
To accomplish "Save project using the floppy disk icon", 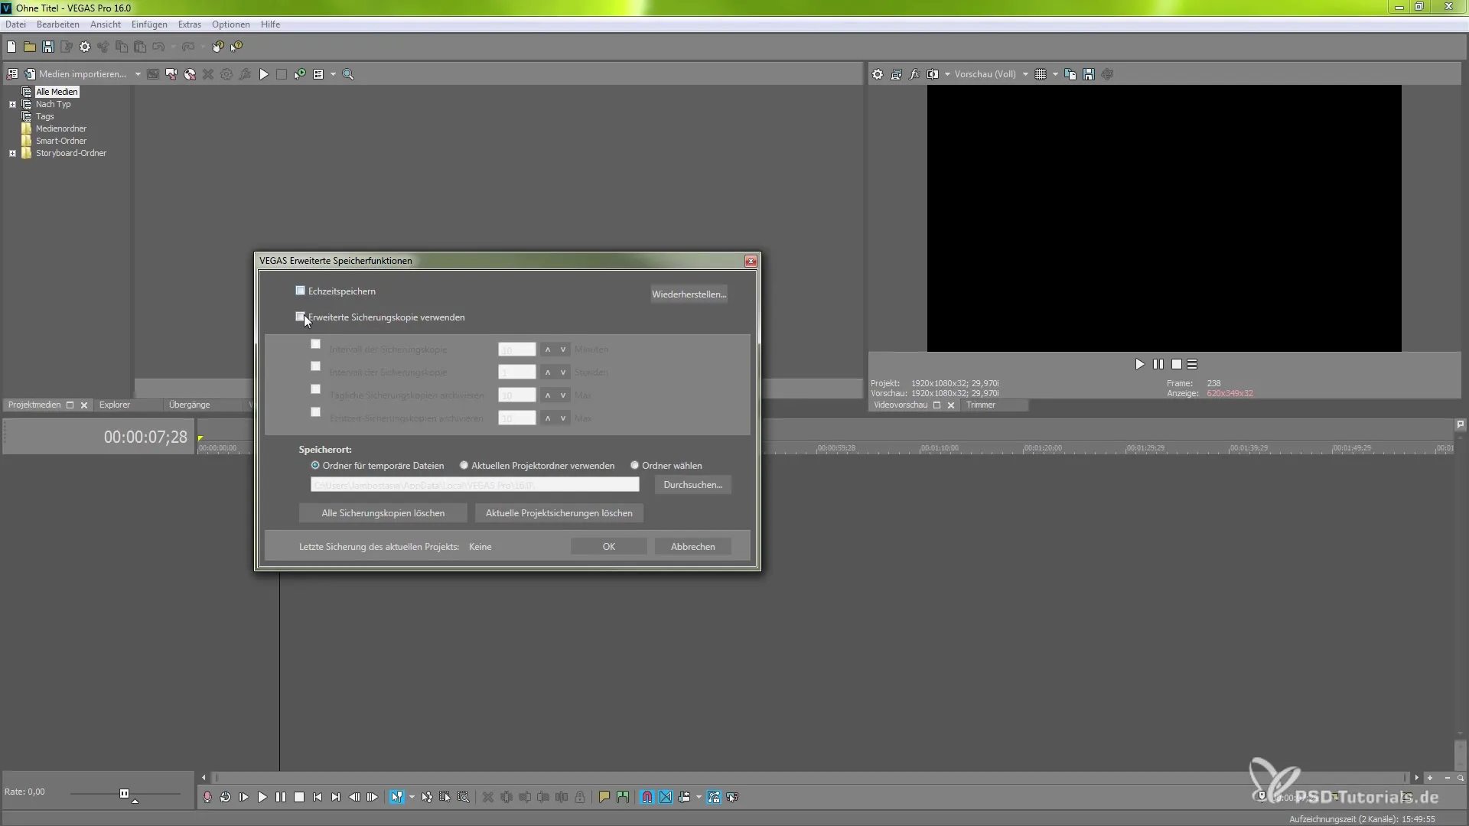I will pos(48,47).
